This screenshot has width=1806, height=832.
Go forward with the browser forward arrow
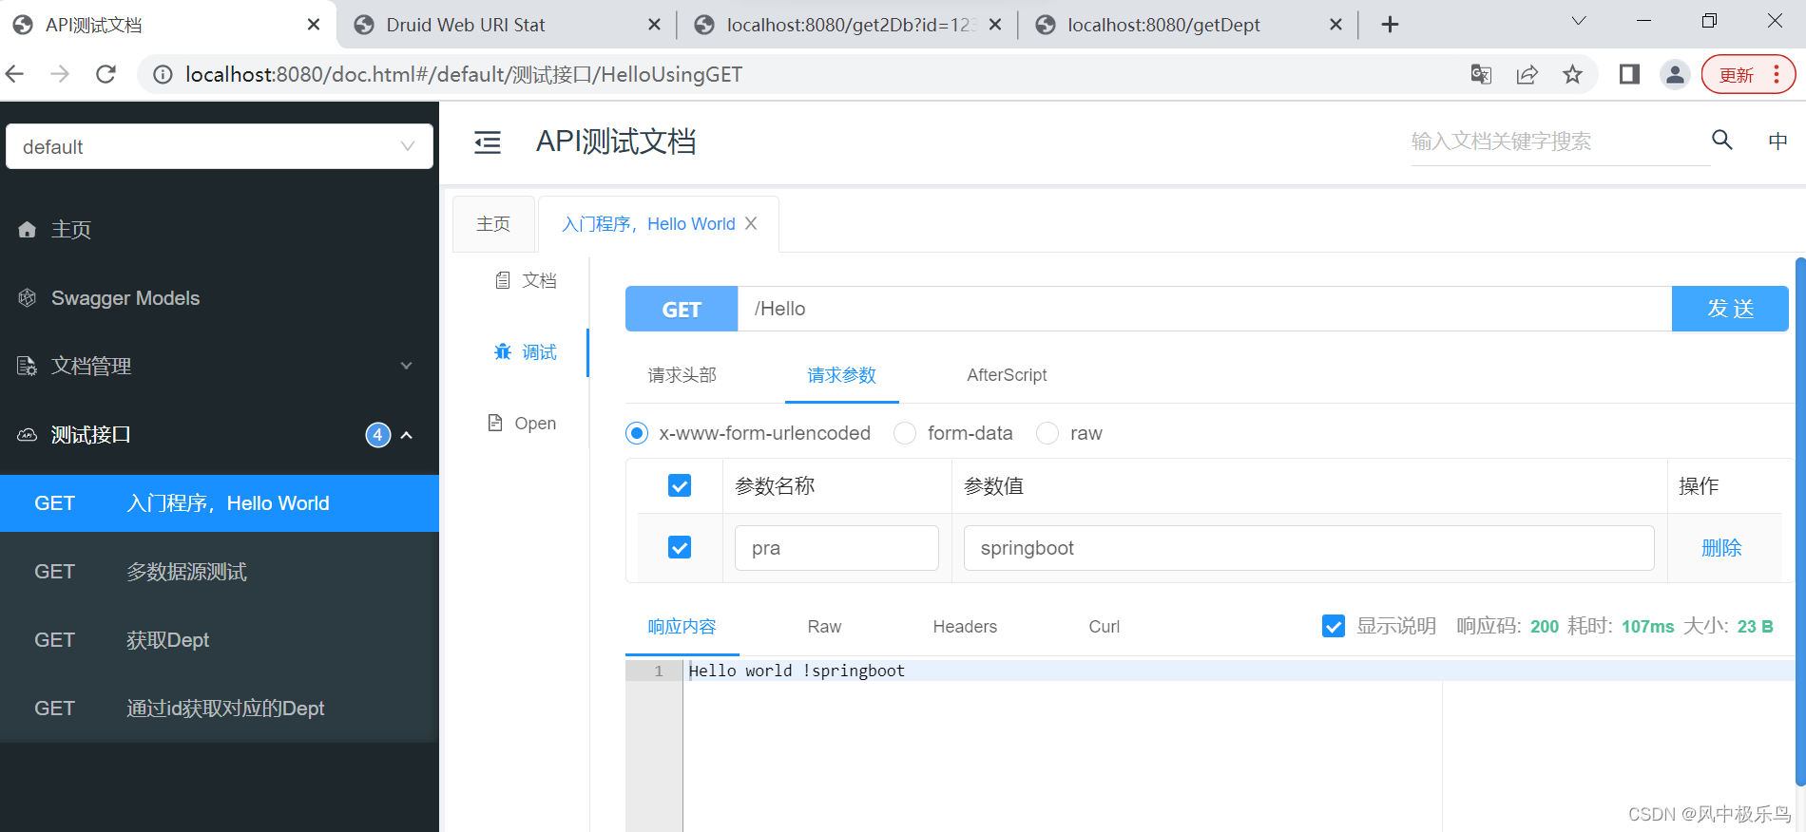pyautogui.click(x=60, y=74)
